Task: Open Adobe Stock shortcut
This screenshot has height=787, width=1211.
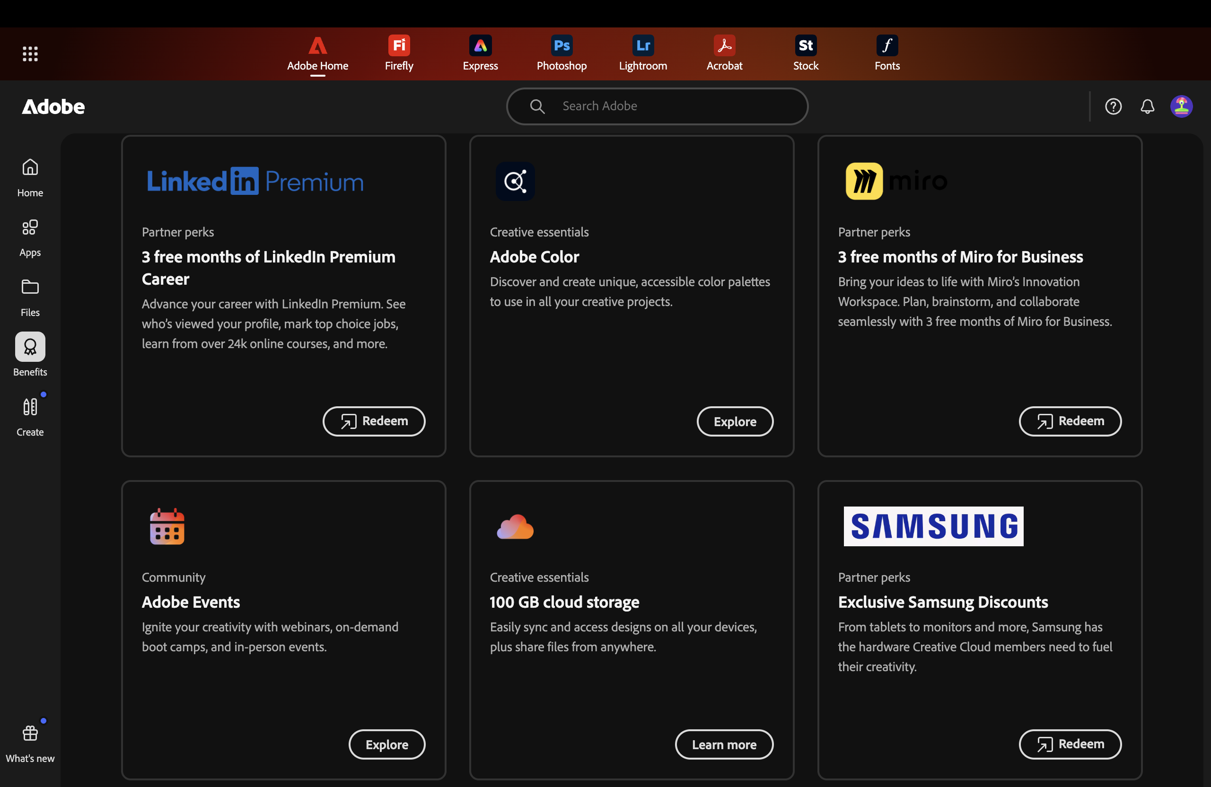Action: click(806, 53)
